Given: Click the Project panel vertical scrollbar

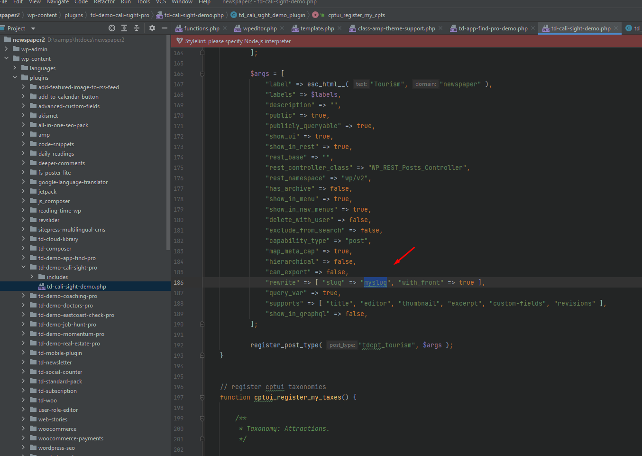Looking at the screenshot, I should click(168, 142).
